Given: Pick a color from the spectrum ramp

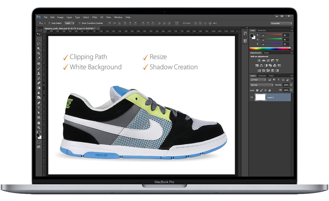Looking at the screenshot, I should [x=270, y=48].
